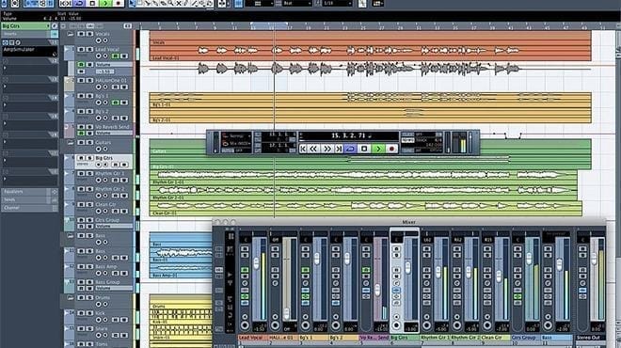
Task: Click Rewind in the transport panel
Action: click(313, 149)
